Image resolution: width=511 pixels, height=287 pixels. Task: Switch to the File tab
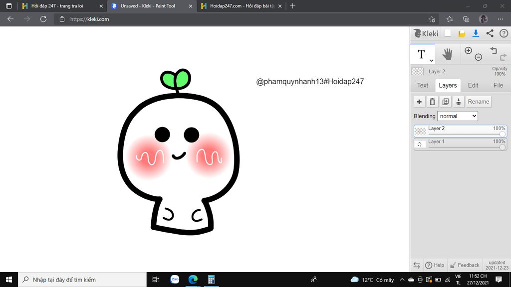[498, 85]
